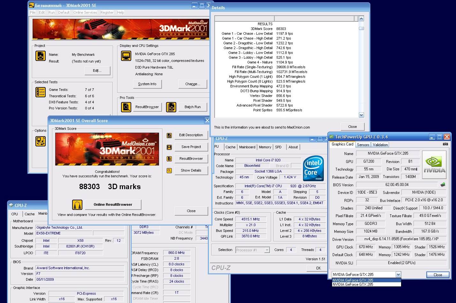Click the Details scrollbar thumb
This screenshot has width=456, height=303.
361,28
